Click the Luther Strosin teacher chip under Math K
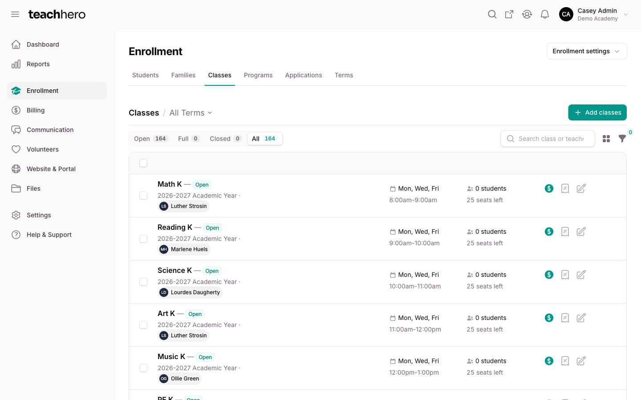The image size is (641, 400). 183,206
